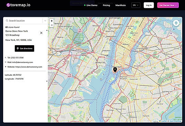Close the Demo Store New York details
Viewport: 185px width, 126px height.
[x=41, y=33]
